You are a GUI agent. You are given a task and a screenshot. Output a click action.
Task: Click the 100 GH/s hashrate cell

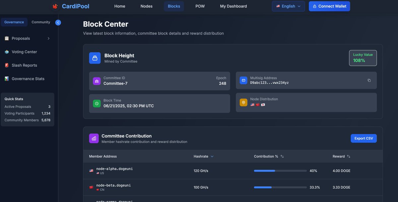(x=201, y=187)
